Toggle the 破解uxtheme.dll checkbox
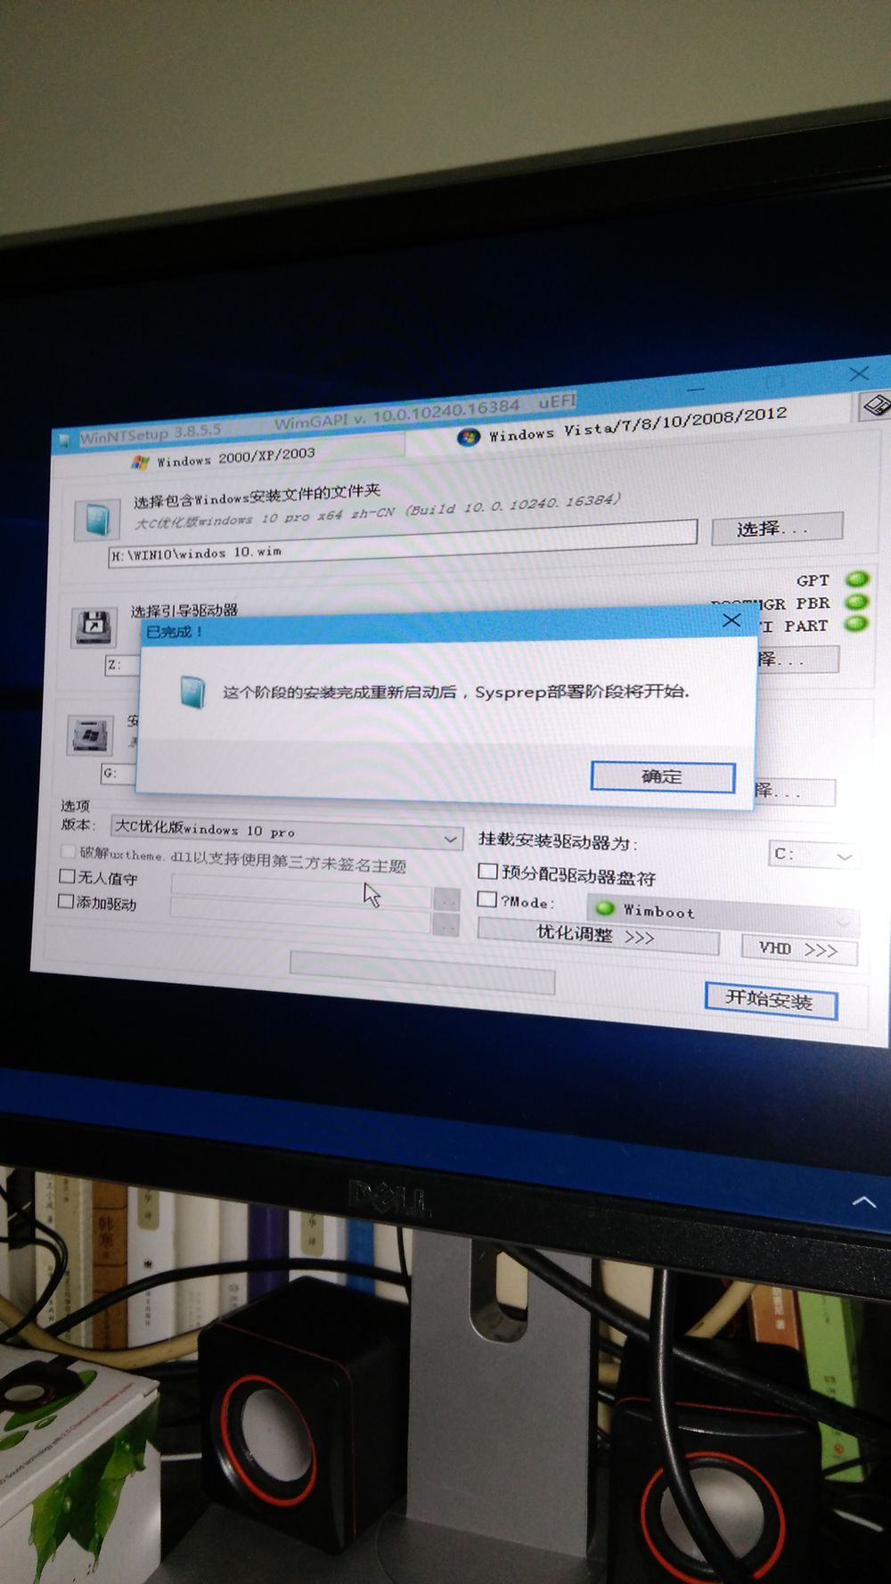This screenshot has width=891, height=1584. tap(68, 852)
